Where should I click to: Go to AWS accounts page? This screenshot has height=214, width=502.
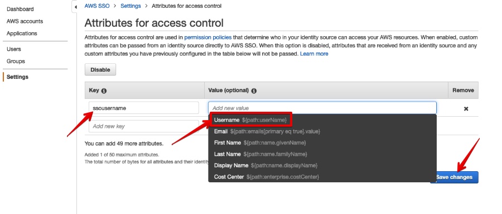25,21
